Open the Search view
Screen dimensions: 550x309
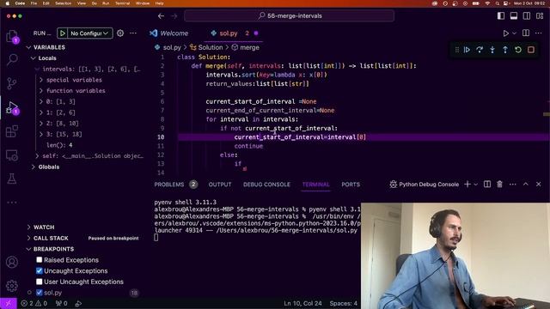pyautogui.click(x=12, y=59)
